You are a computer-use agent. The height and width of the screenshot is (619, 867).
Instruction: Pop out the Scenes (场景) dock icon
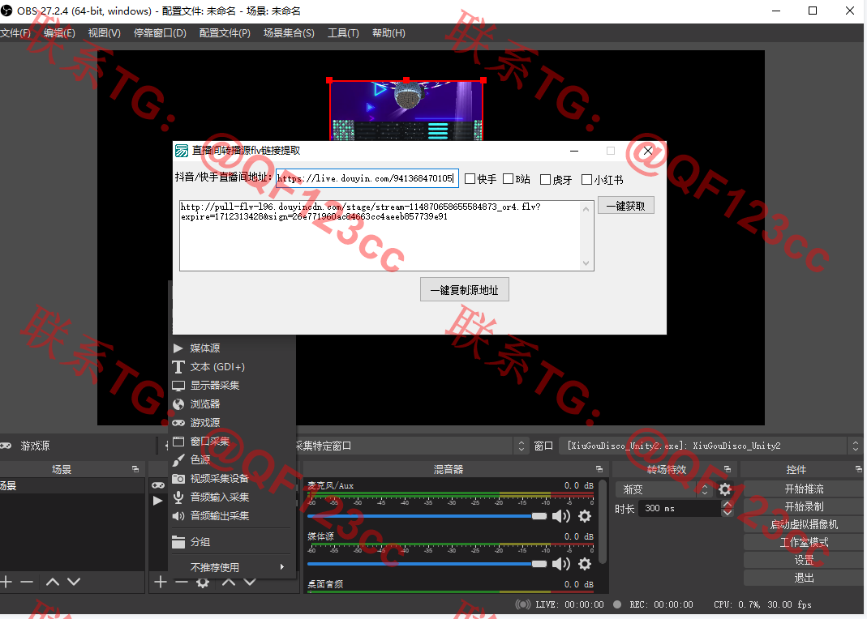(135, 469)
